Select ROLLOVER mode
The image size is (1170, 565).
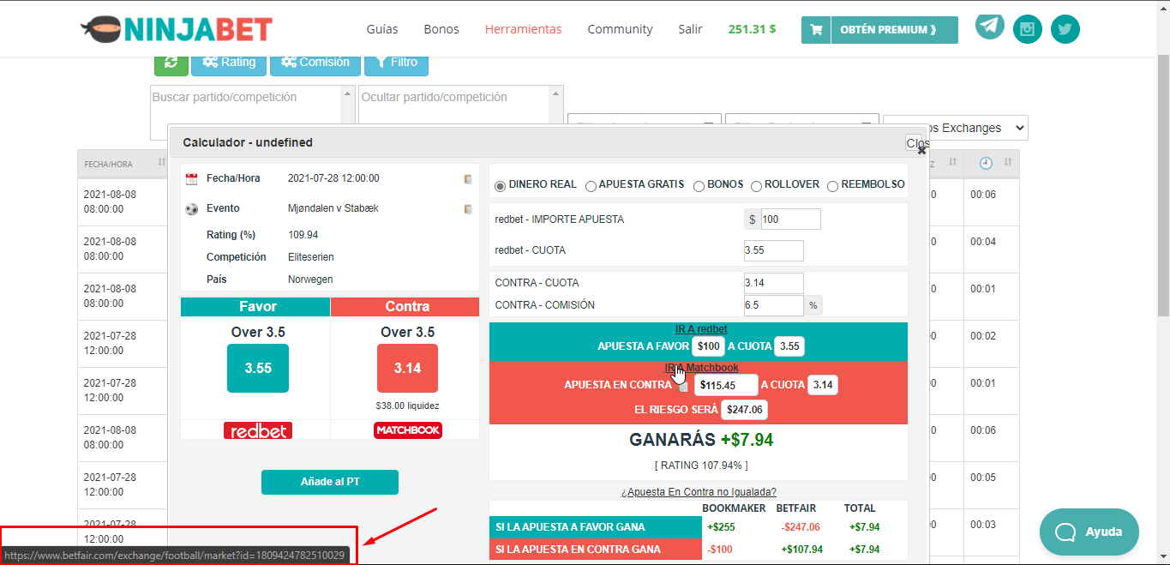pyautogui.click(x=756, y=186)
